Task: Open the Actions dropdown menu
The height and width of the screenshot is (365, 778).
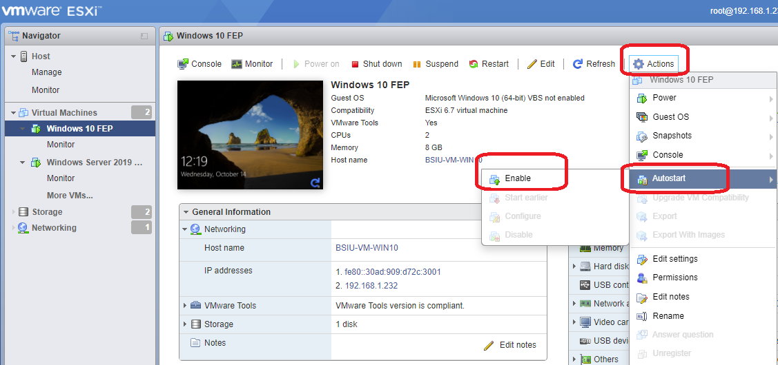Action: tap(653, 64)
